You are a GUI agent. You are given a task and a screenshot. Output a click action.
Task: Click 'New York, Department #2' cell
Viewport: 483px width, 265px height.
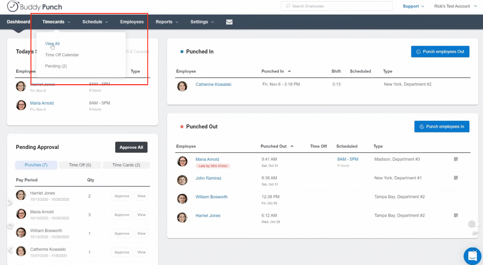pos(407,84)
